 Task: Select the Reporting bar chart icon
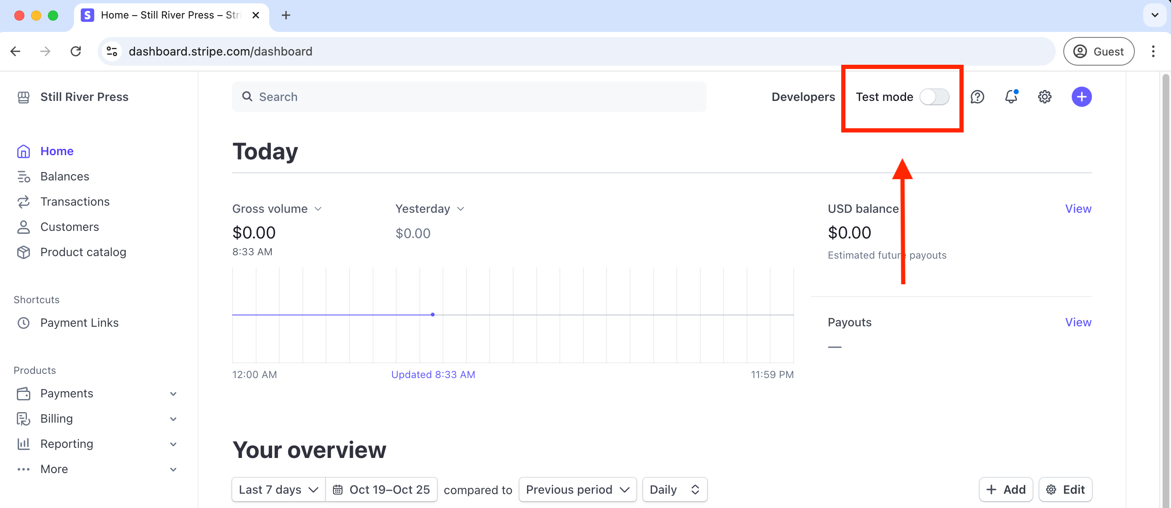23,444
